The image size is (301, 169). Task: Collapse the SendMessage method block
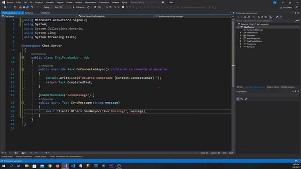pyautogui.click(x=23, y=103)
